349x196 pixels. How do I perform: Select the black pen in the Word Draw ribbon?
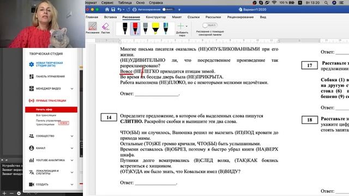pyautogui.click(x=125, y=28)
